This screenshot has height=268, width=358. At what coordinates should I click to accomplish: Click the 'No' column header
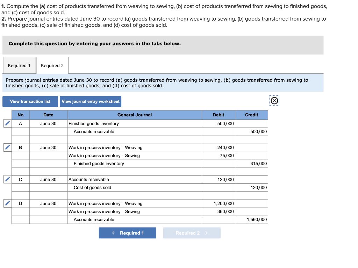[x=21, y=115]
